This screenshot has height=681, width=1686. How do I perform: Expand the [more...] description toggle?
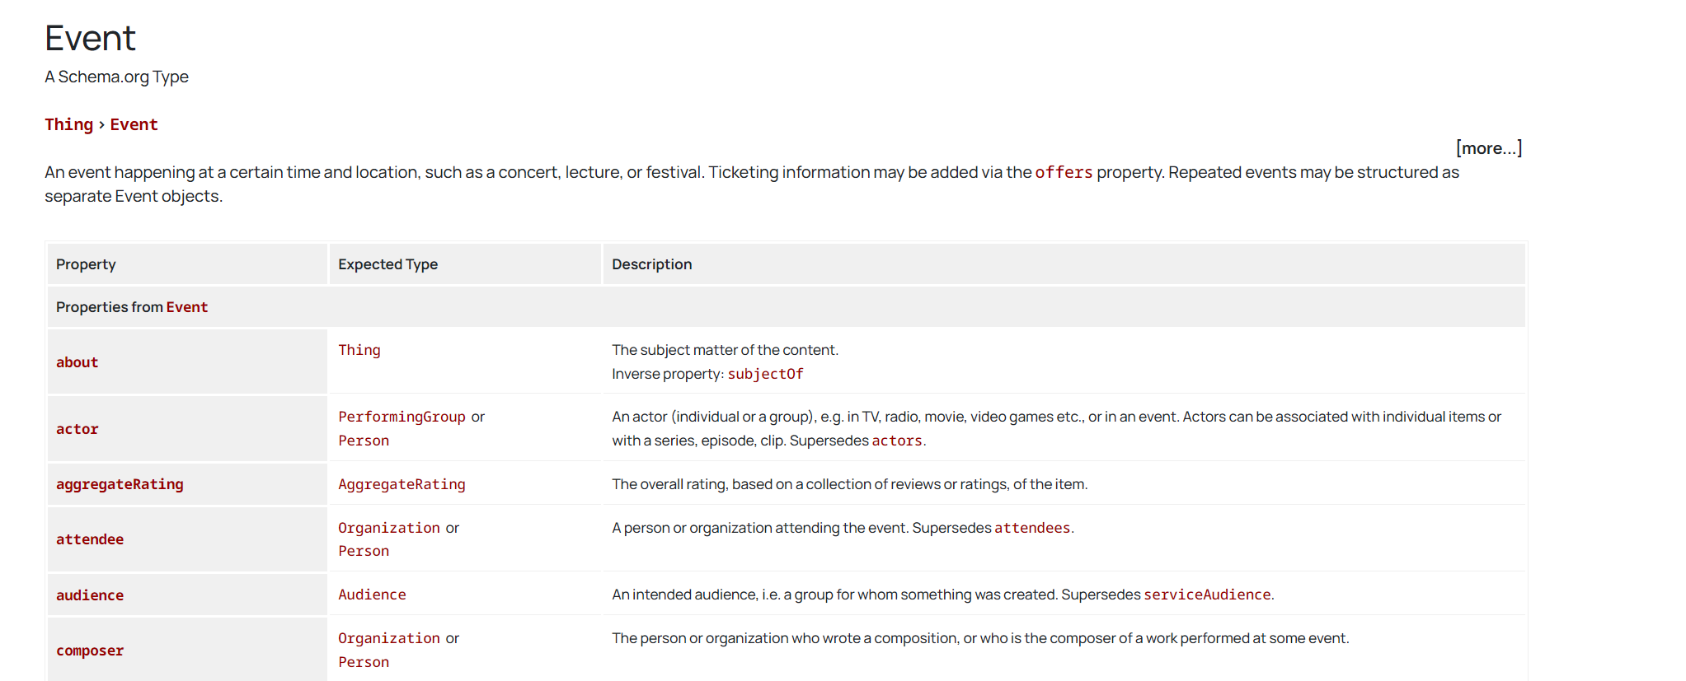coord(1488,148)
